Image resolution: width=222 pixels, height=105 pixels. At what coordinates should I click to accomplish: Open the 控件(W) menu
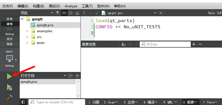(103, 6)
